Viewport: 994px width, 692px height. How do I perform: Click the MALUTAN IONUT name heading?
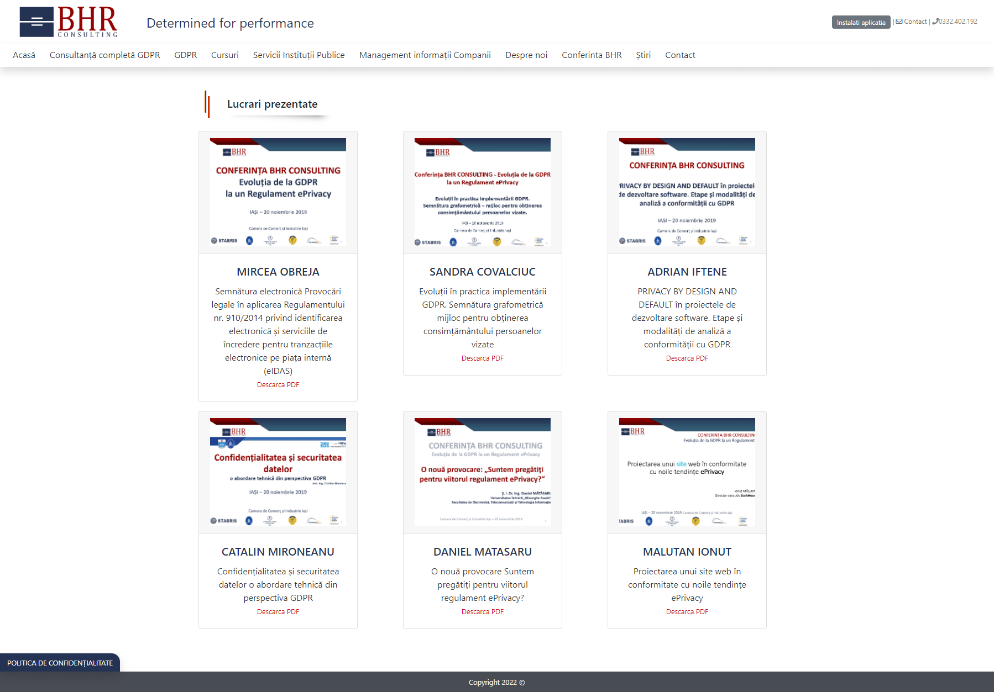[x=687, y=552]
